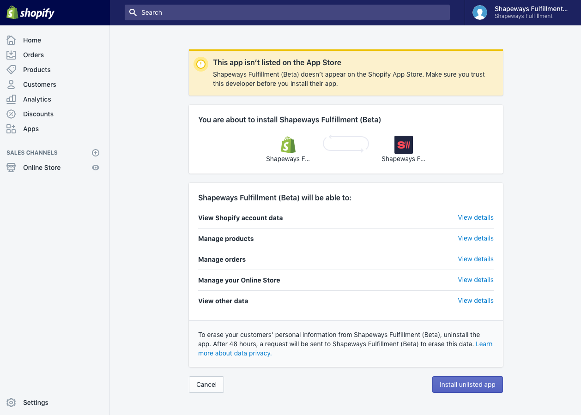Open the account avatar icon
The image size is (581, 415).
click(x=480, y=12)
